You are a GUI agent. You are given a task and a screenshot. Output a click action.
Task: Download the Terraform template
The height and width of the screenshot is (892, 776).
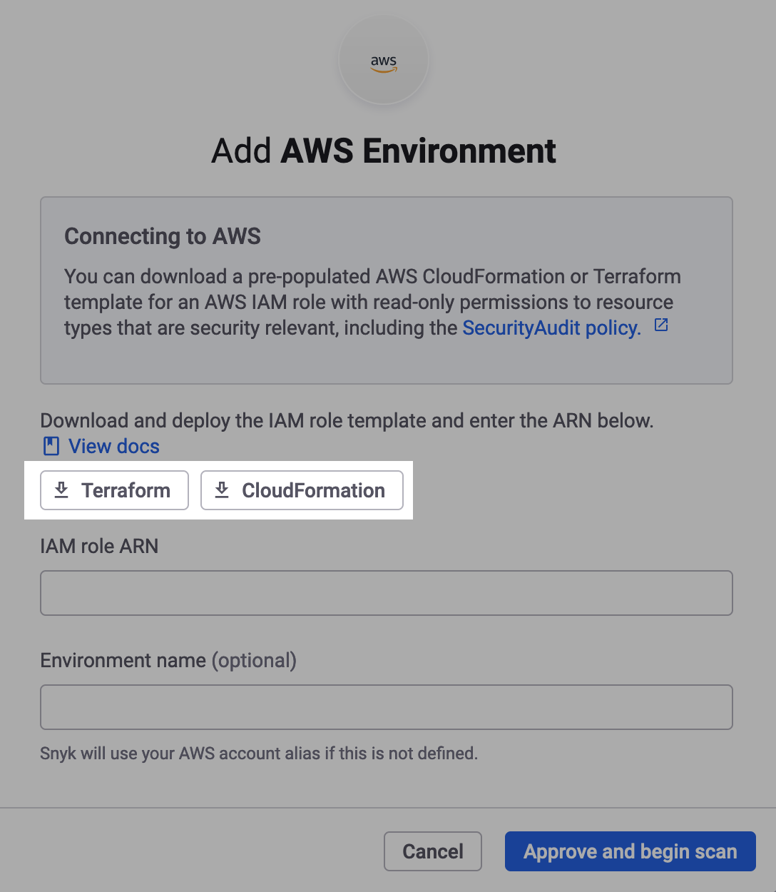114,490
